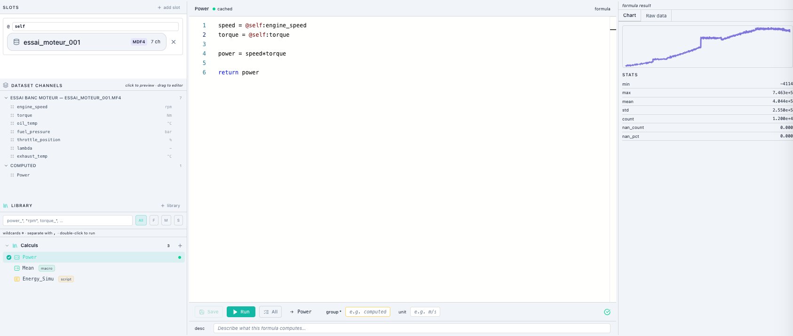Preview the fuel_pressure channel

point(33,132)
